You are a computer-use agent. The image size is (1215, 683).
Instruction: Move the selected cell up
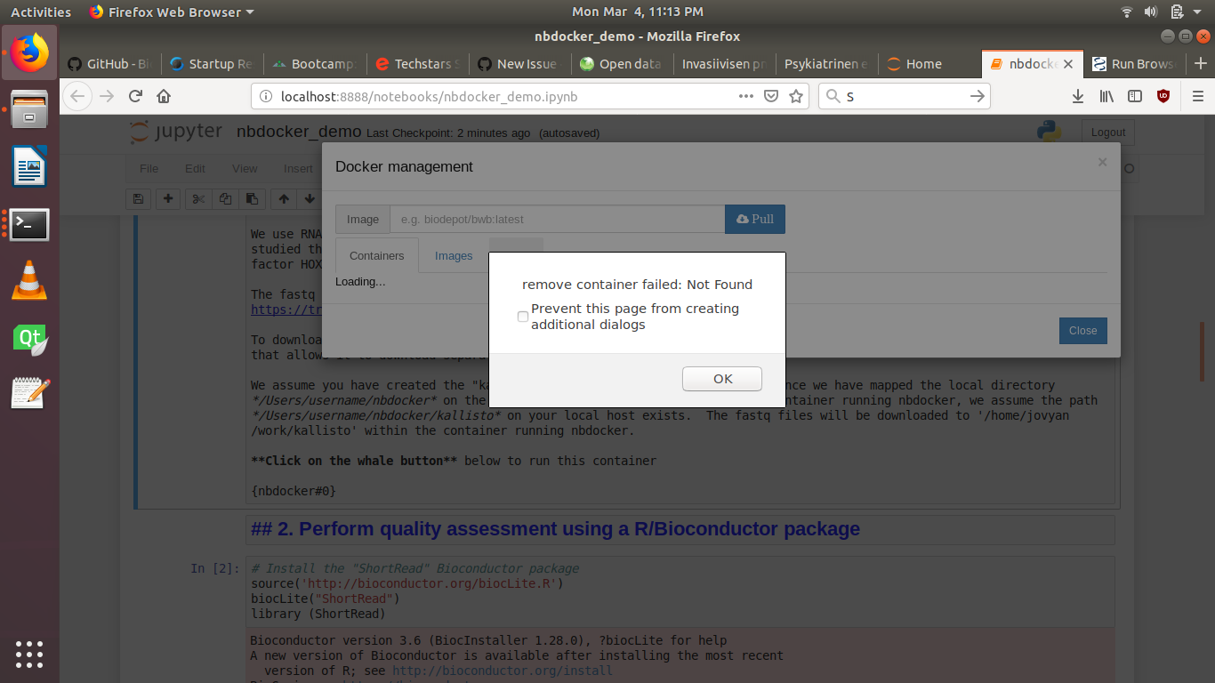click(283, 199)
